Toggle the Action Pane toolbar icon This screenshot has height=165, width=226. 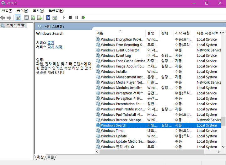(55, 18)
